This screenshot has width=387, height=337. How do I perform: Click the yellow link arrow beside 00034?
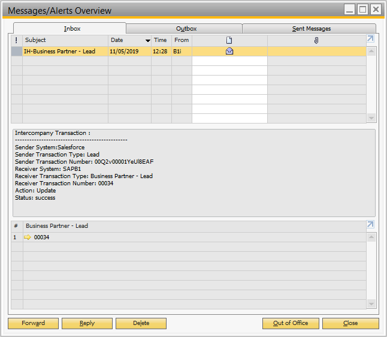[x=28, y=237]
